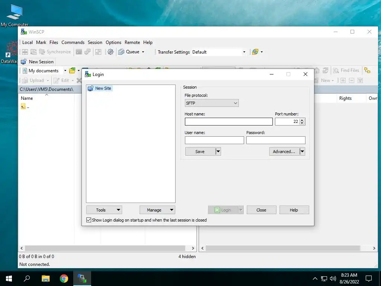Increase port number with up spinner
The width and height of the screenshot is (381, 286).
click(302, 120)
